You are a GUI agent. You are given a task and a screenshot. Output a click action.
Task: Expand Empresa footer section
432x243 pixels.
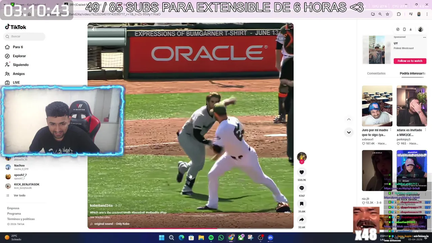point(13,208)
